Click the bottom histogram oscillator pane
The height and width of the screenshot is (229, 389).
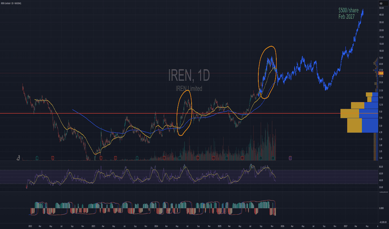pos(167,207)
